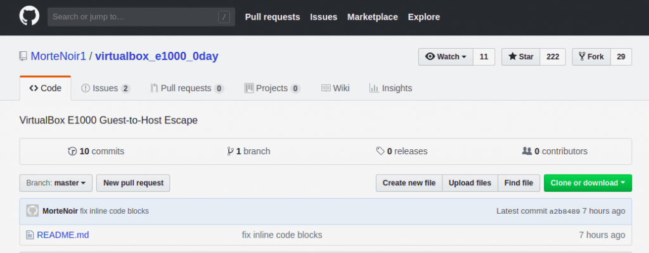Click README.md row '7 hours ago' timestamp

(602, 235)
